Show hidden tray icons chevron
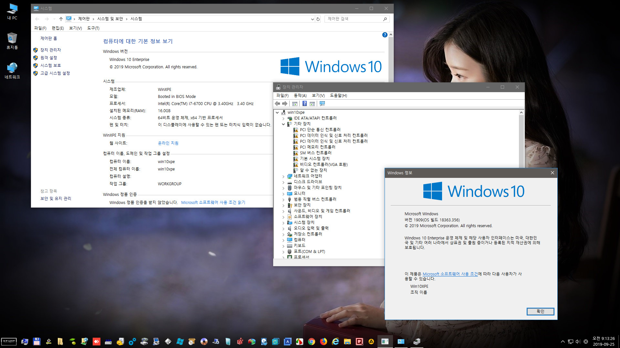This screenshot has height=348, width=620. click(563, 342)
